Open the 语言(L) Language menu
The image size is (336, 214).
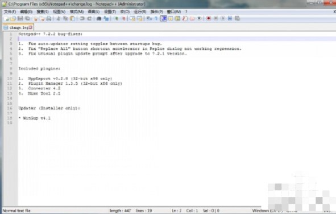pos(94,11)
